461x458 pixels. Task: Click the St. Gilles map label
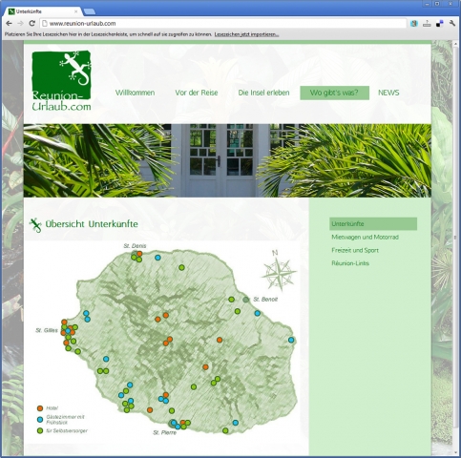[x=47, y=330]
